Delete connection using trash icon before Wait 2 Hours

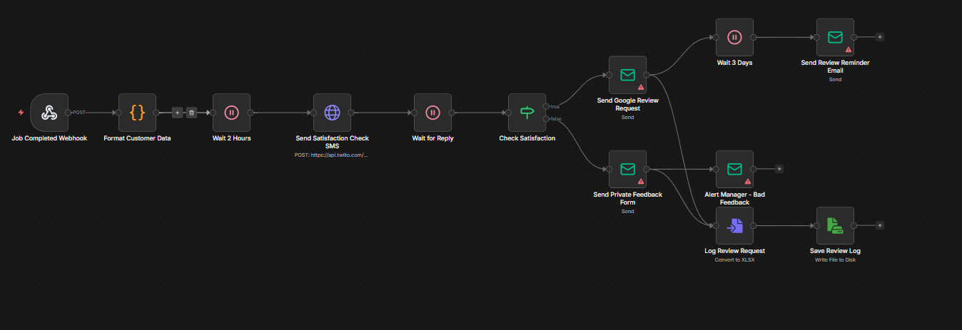[x=191, y=113]
